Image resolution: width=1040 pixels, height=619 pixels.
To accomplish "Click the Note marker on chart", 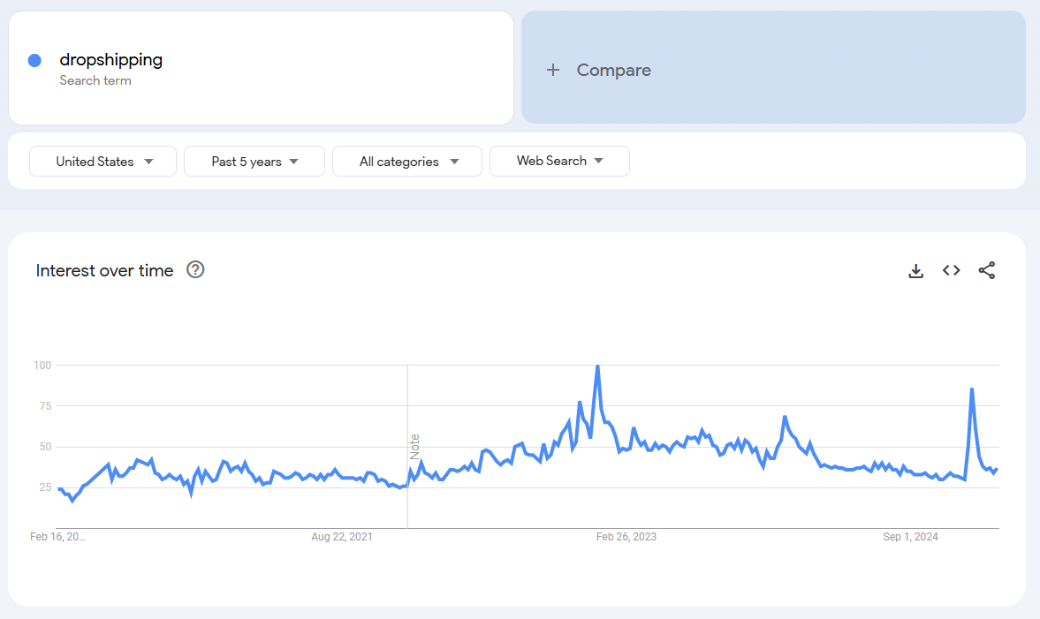I will [x=414, y=447].
